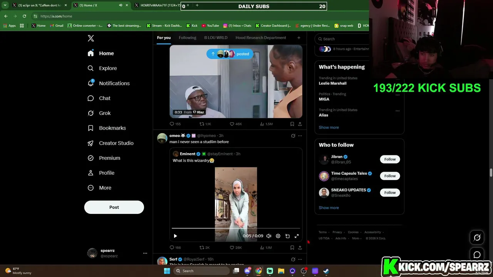493x277 pixels.
Task: Play the quoted video
Action: (175, 236)
